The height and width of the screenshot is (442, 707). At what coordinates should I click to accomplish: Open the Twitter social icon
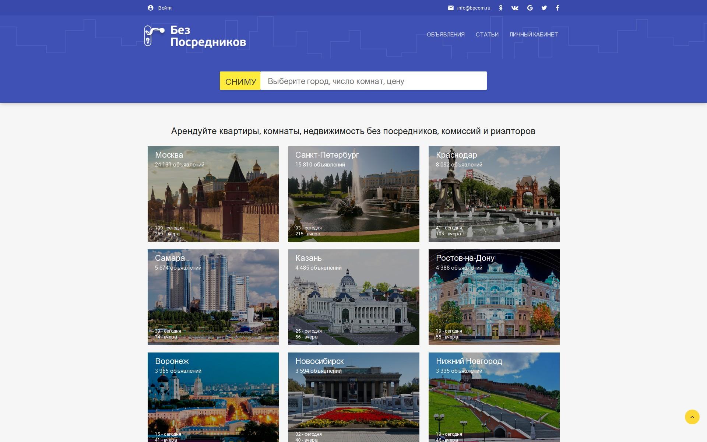[544, 8]
